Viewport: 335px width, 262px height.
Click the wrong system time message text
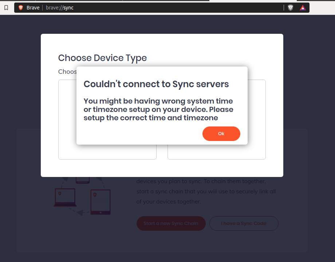[x=158, y=109]
